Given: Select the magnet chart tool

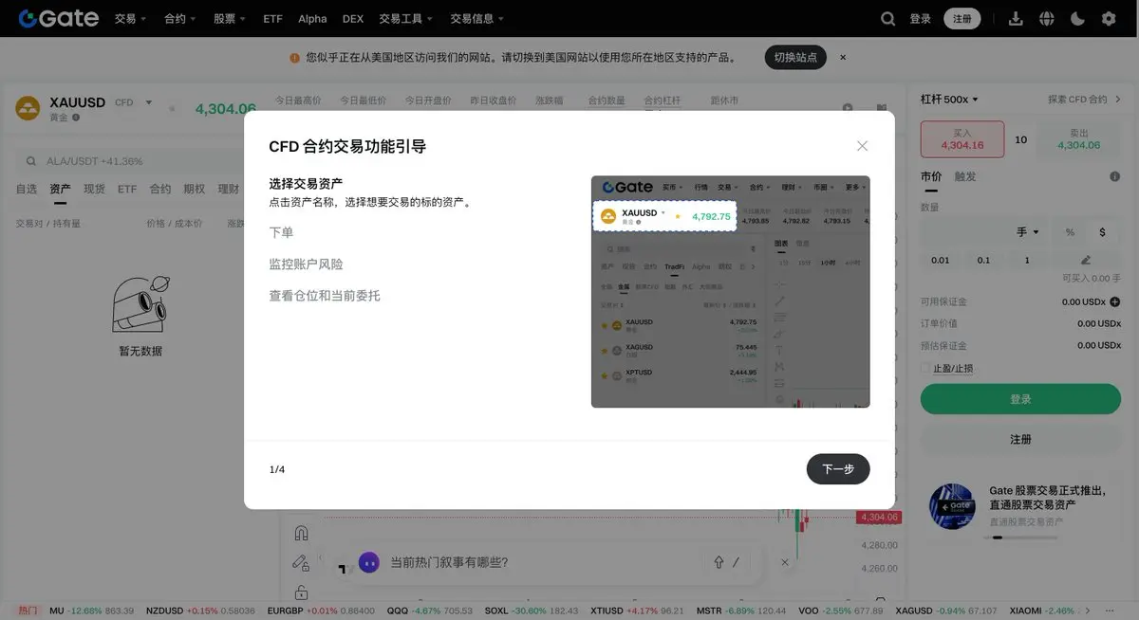Looking at the screenshot, I should coord(301,533).
